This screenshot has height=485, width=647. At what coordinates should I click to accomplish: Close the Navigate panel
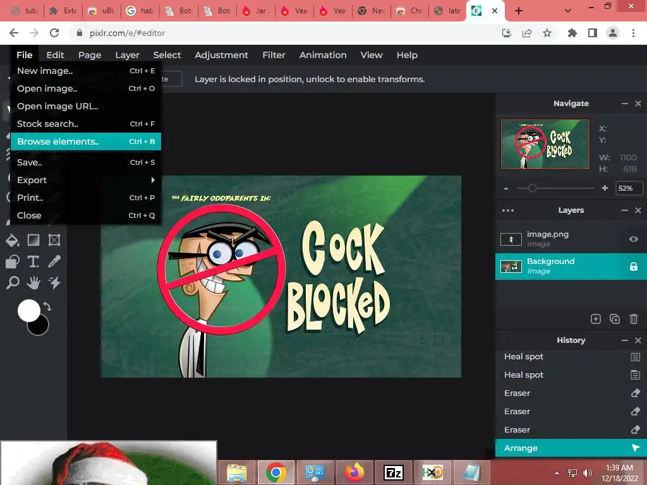coord(638,104)
